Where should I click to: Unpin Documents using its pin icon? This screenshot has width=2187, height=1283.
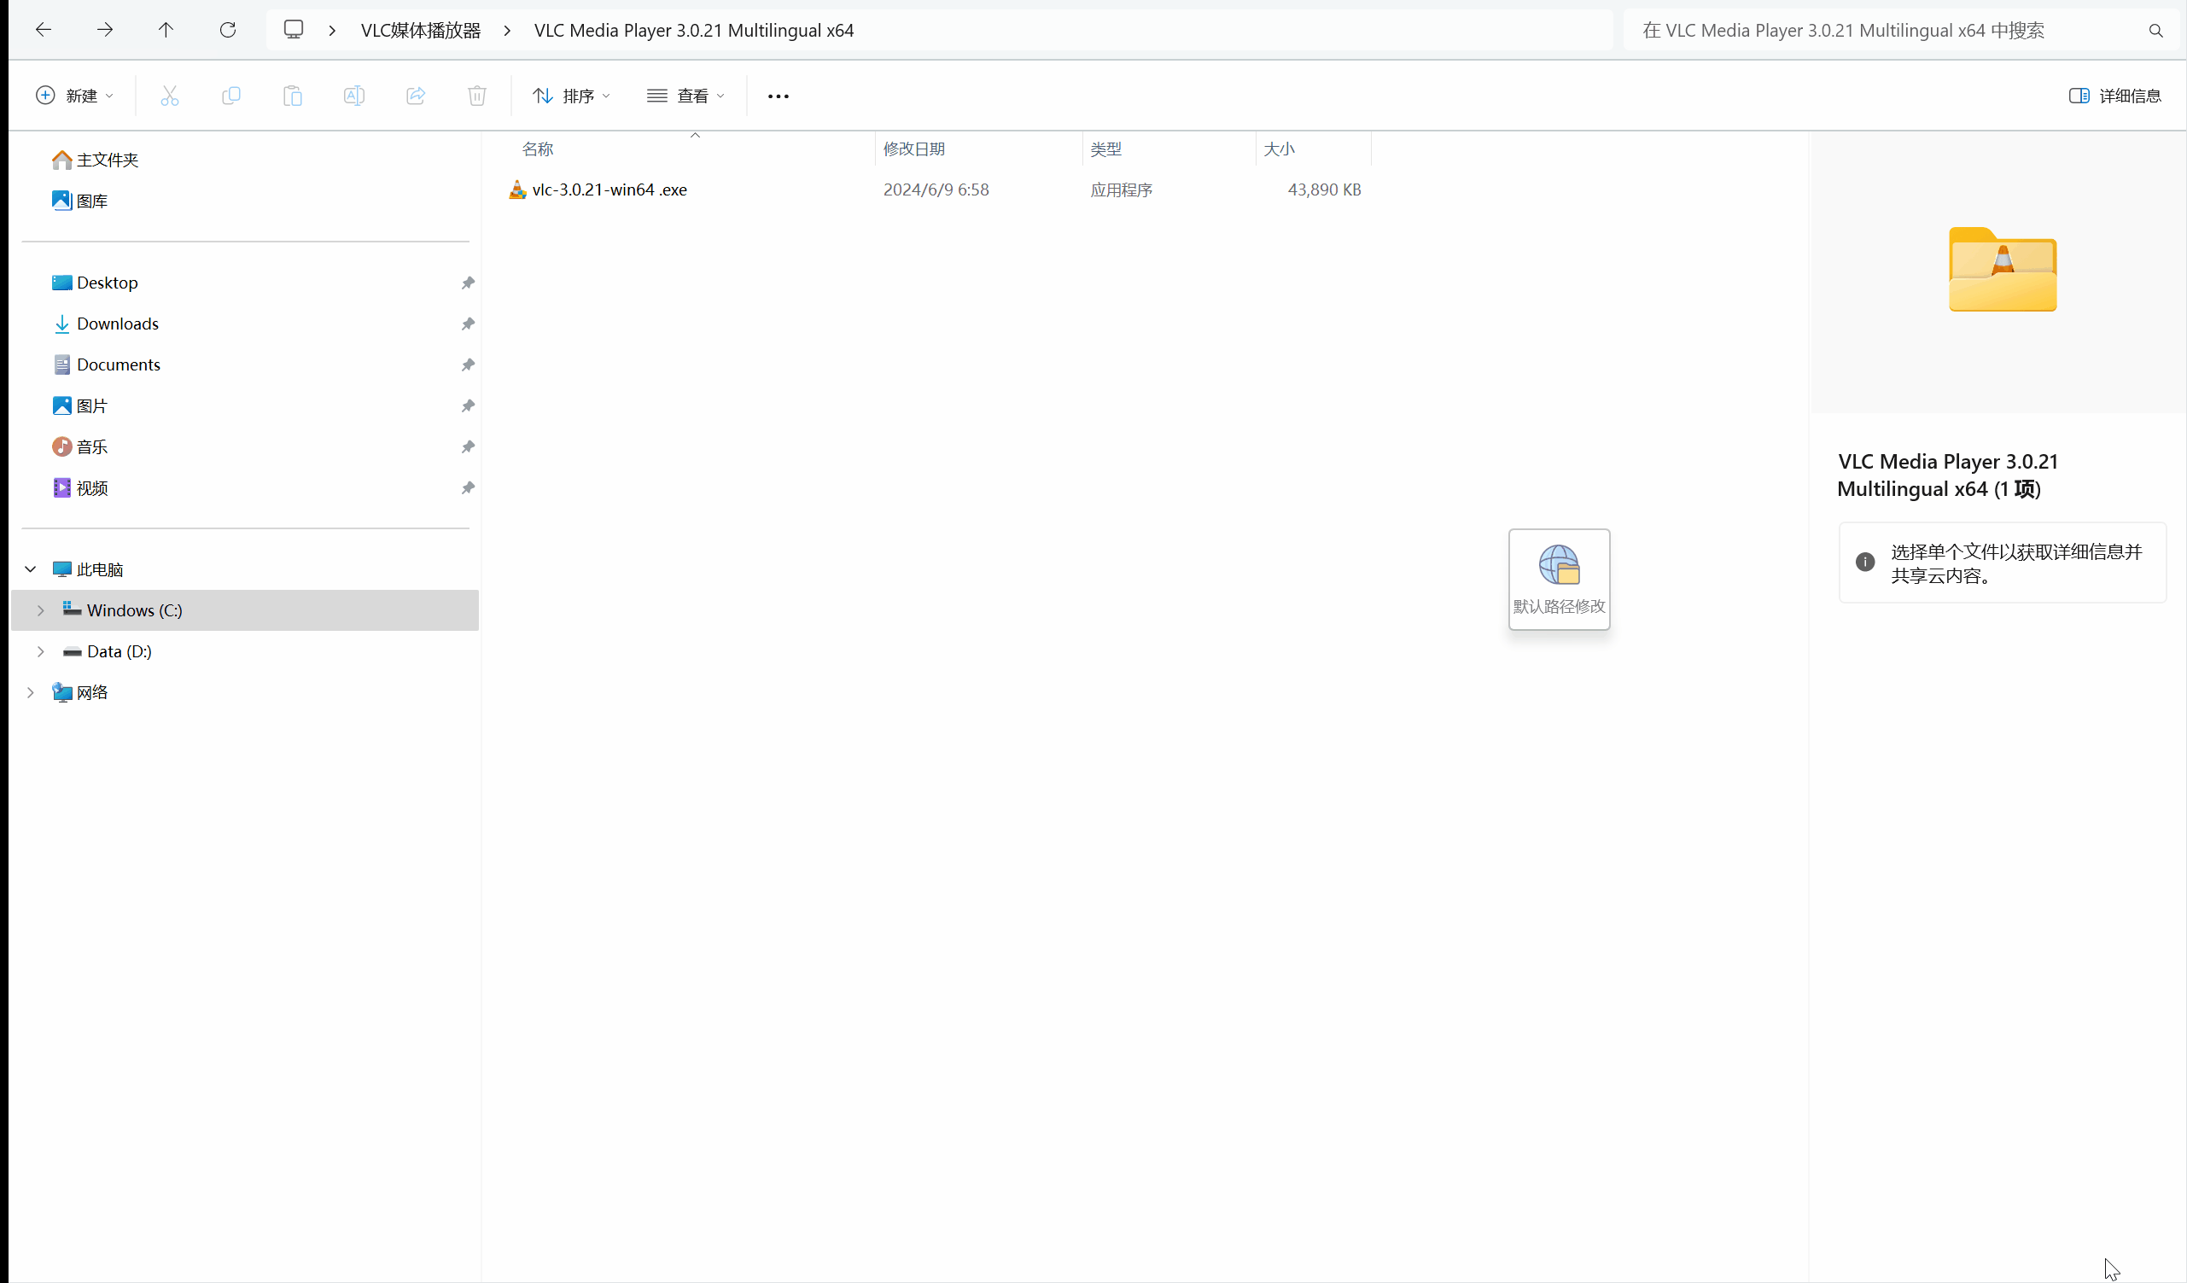pos(468,364)
